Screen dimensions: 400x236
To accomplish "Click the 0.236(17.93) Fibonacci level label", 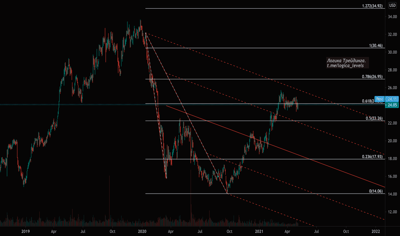I will (372, 157).
